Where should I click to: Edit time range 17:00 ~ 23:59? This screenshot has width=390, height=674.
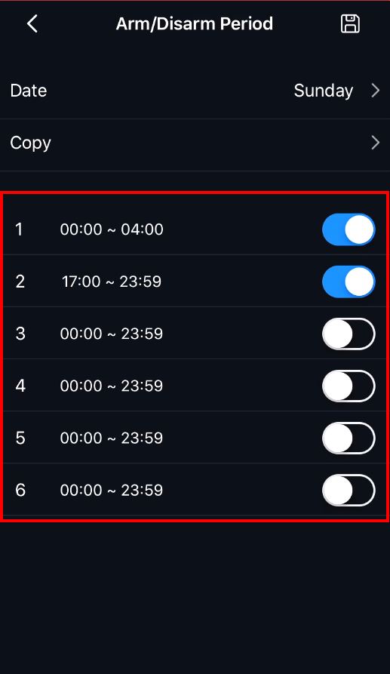tap(112, 282)
